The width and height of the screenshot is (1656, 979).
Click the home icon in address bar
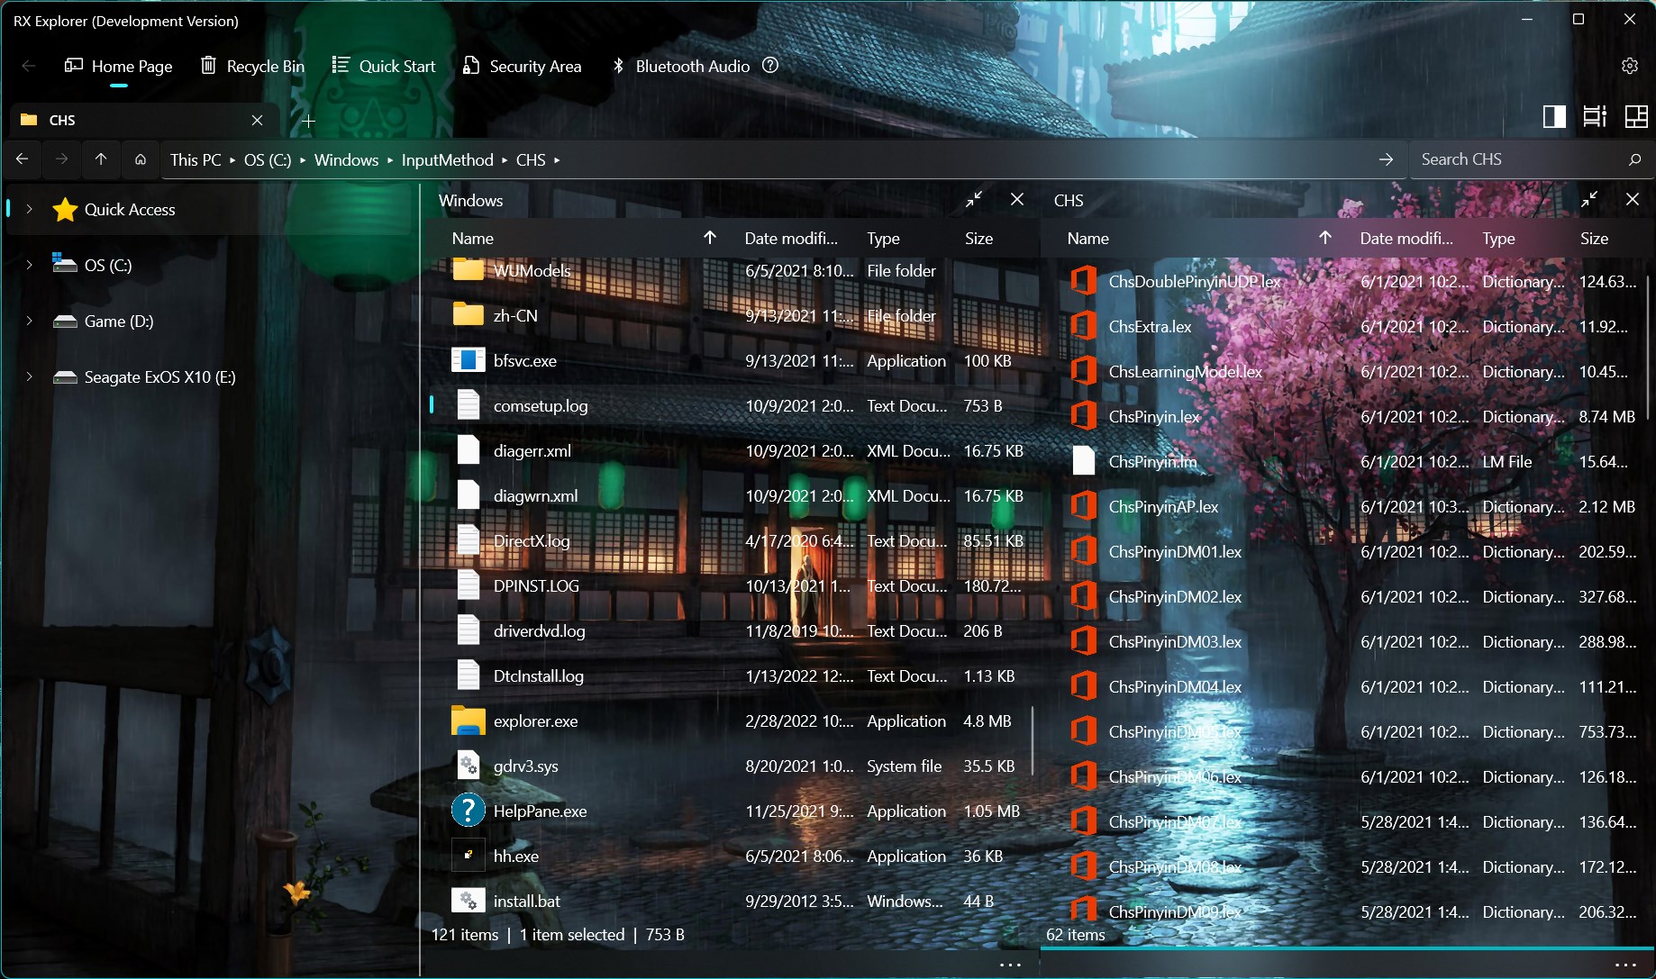click(x=141, y=159)
